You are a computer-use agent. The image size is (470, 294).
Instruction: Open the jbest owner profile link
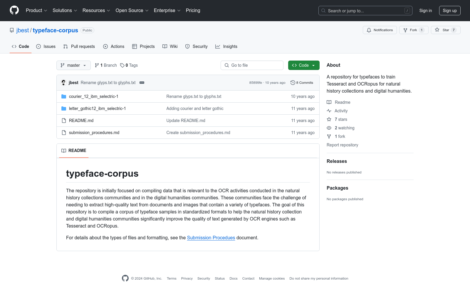pyautogui.click(x=23, y=30)
